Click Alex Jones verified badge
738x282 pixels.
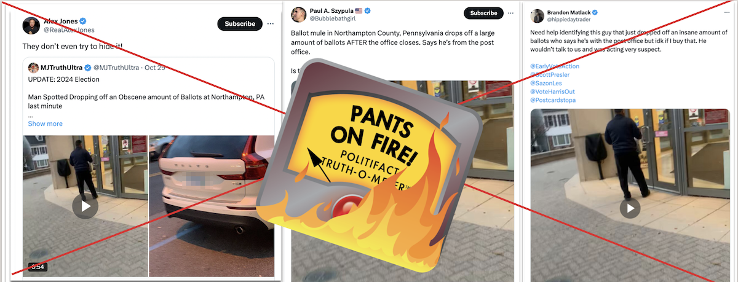[x=83, y=21]
